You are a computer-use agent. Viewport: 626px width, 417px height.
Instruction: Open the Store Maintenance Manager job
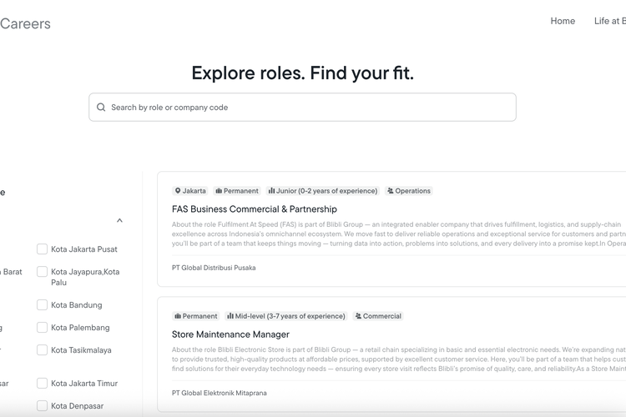[230, 334]
